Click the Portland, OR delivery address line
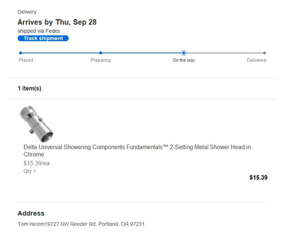Image resolution: width=294 pixels, height=252 pixels. pyautogui.click(x=81, y=224)
